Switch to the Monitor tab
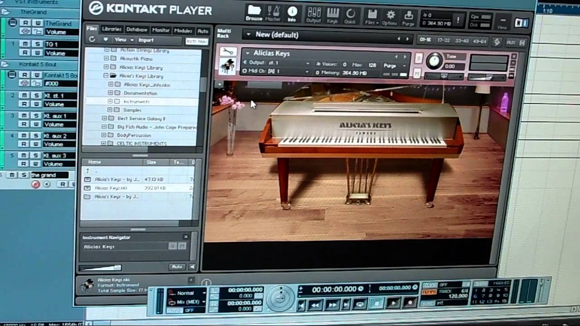The height and width of the screenshot is (326, 580). (161, 30)
